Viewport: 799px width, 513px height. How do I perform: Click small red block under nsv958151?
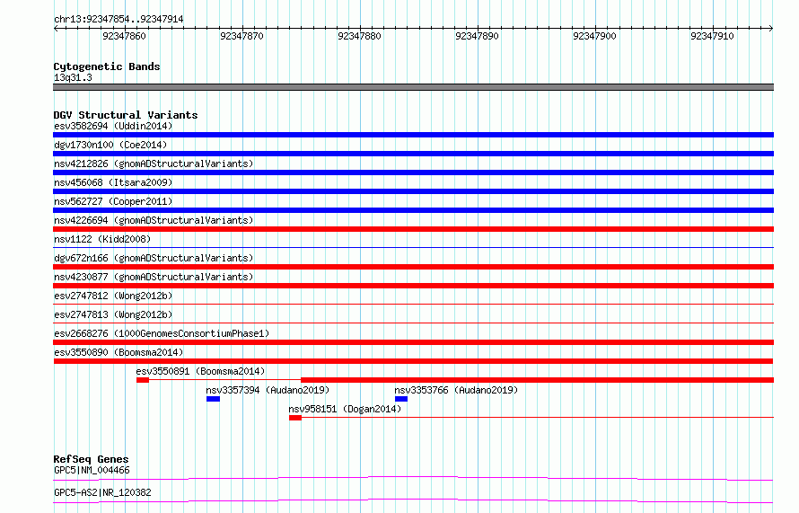pyautogui.click(x=295, y=418)
